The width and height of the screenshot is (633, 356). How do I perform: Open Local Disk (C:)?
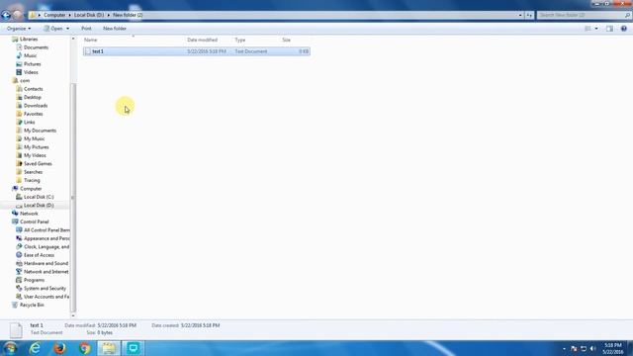pos(39,197)
